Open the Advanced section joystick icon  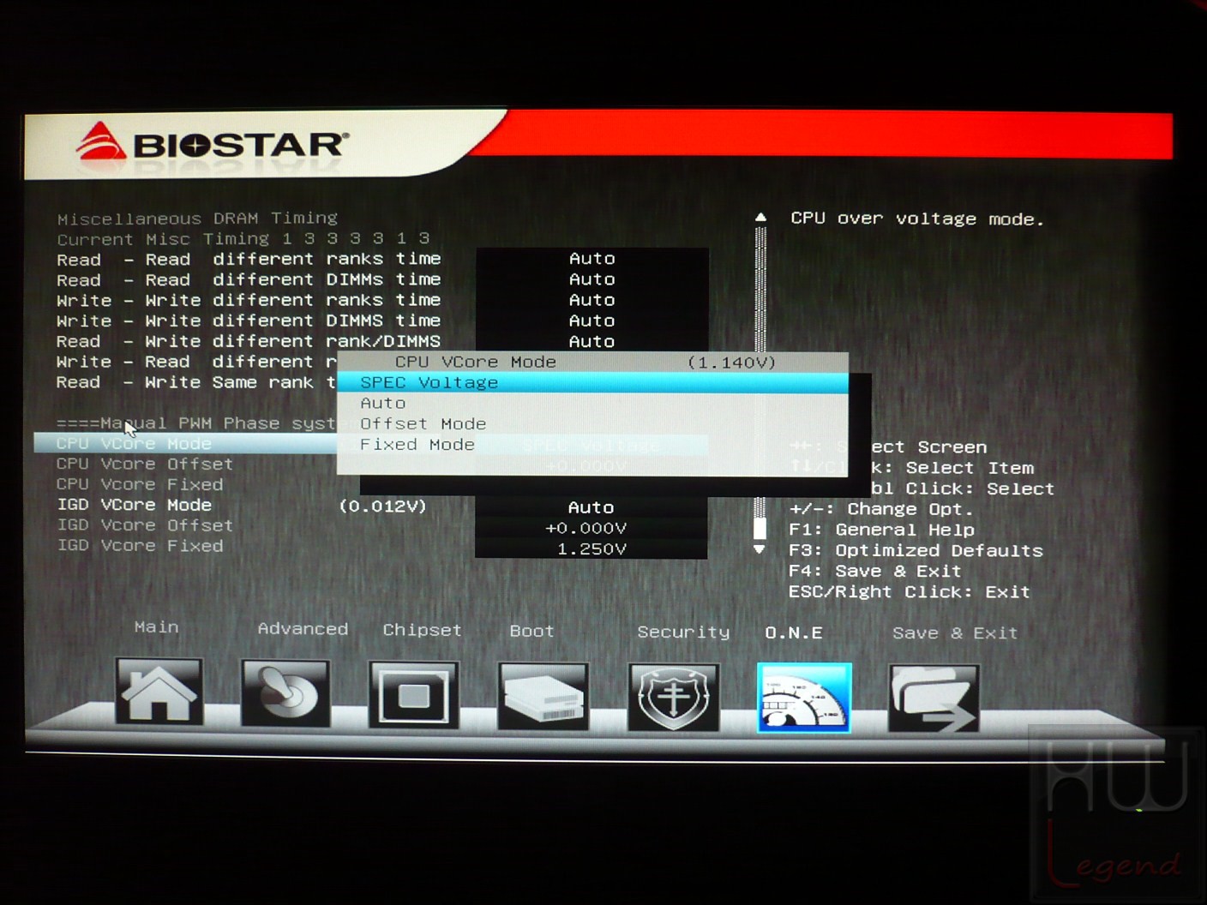285,693
